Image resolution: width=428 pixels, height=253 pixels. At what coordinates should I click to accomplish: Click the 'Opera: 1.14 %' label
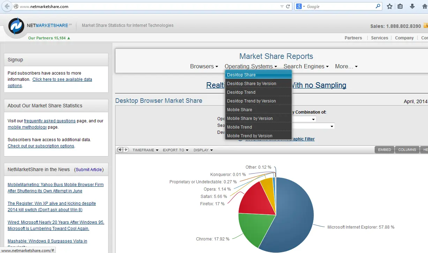pos(217,189)
